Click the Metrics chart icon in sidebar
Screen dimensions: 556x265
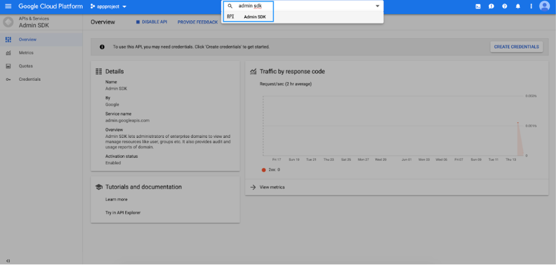click(x=8, y=53)
